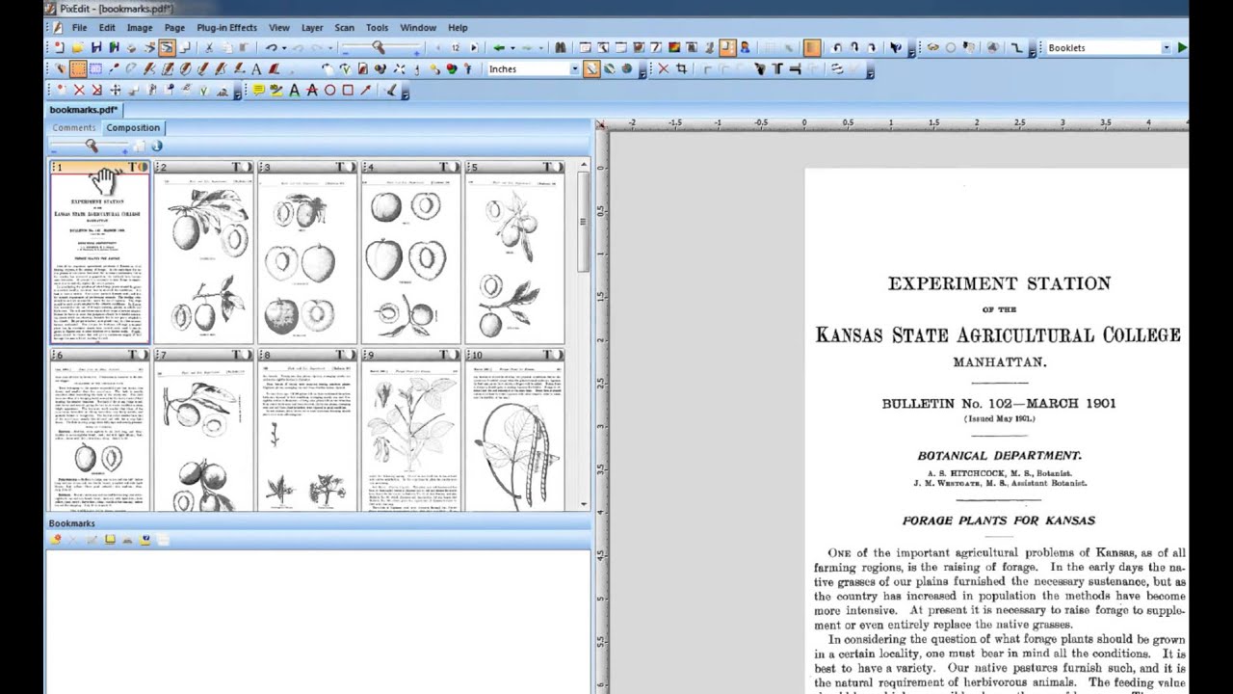Click the refresh globe icon in Composition panel

tap(156, 146)
